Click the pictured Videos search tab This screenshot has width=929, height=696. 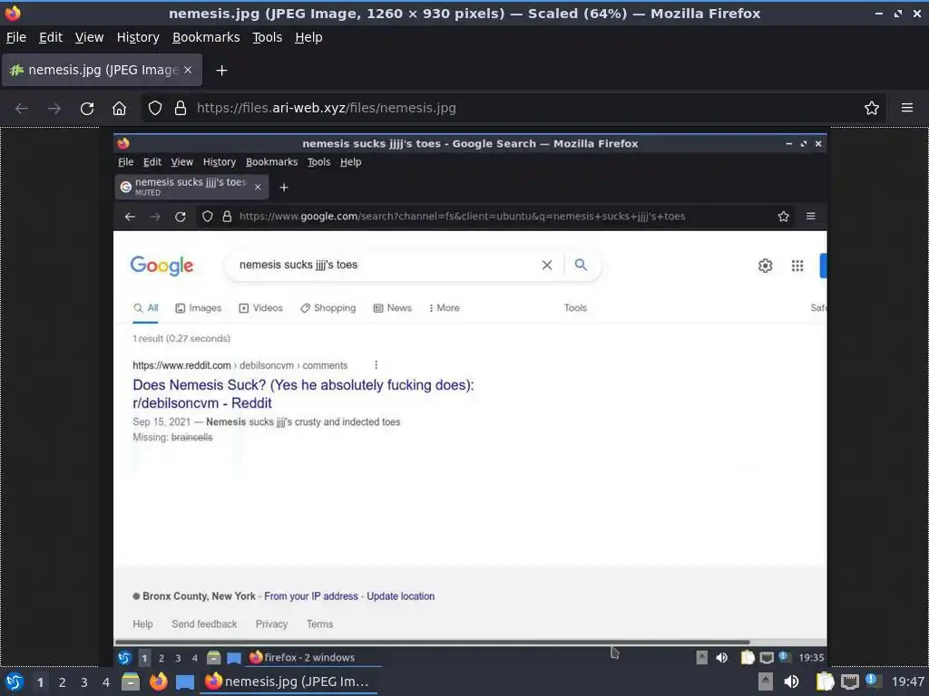coord(260,308)
